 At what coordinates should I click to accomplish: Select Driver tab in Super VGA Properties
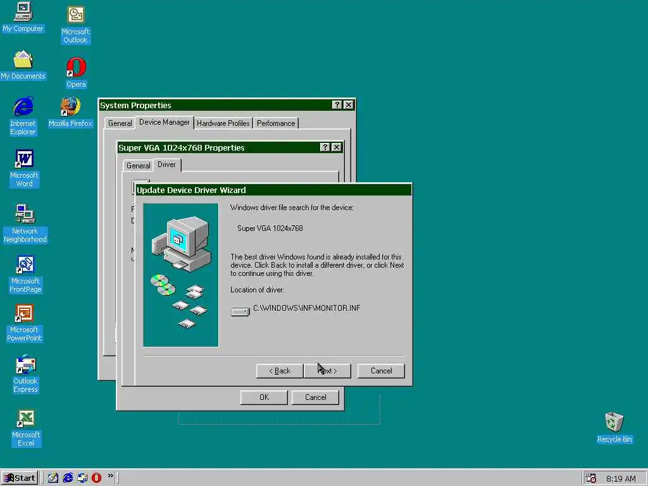click(x=166, y=165)
